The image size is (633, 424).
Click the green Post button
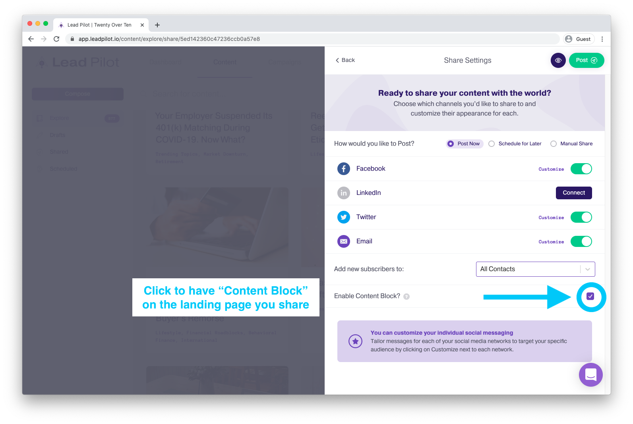click(587, 60)
